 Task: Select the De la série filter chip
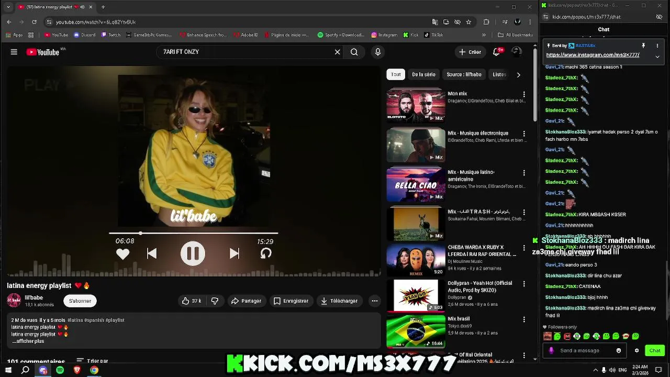point(423,74)
